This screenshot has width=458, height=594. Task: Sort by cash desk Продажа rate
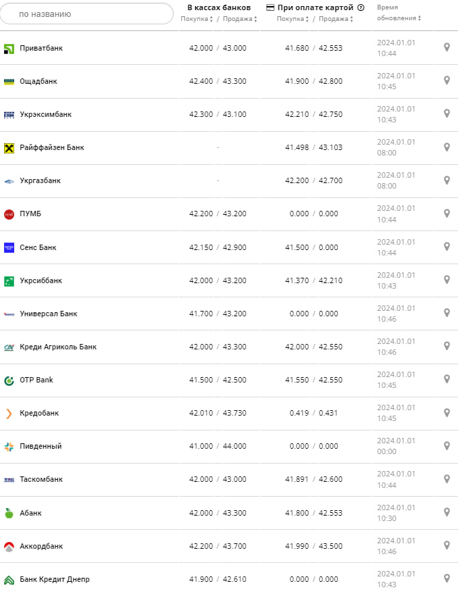240,19
